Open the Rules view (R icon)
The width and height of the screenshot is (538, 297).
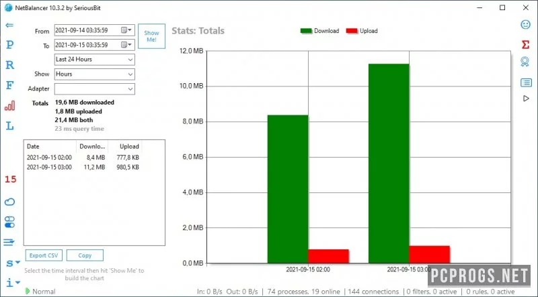coord(10,64)
